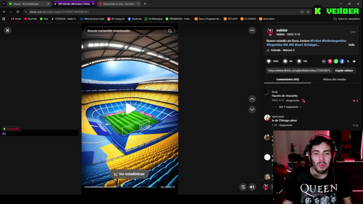Open the '(3) Instagram' bookmark
363x204 pixels.
pyautogui.click(x=116, y=19)
